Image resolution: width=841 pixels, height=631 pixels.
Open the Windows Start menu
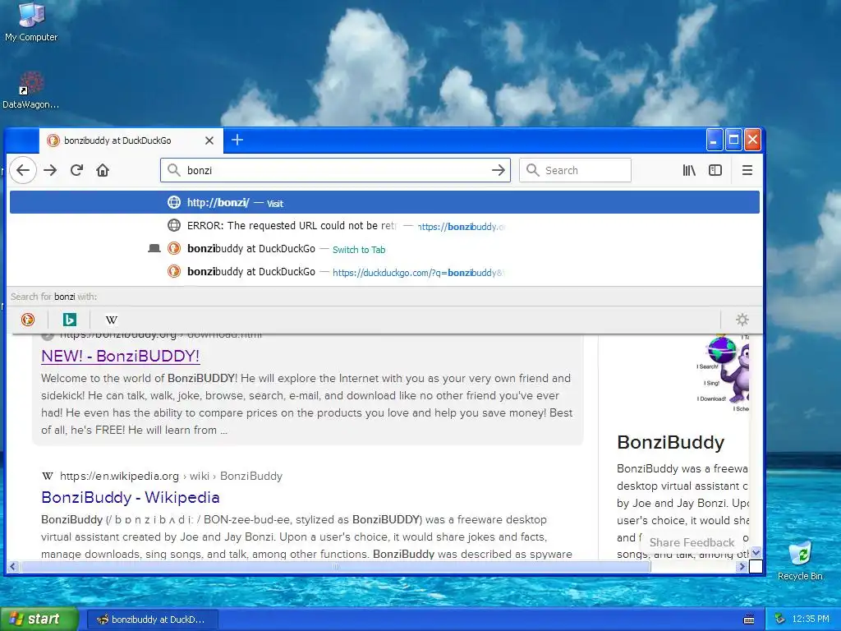tap(39, 619)
